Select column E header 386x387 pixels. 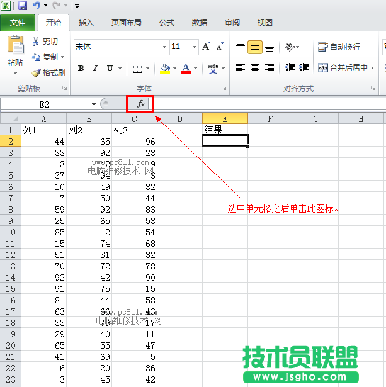[225, 119]
